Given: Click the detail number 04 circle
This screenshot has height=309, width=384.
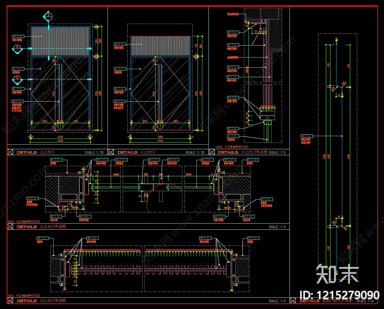Looking at the screenshot, I should 10,227.
